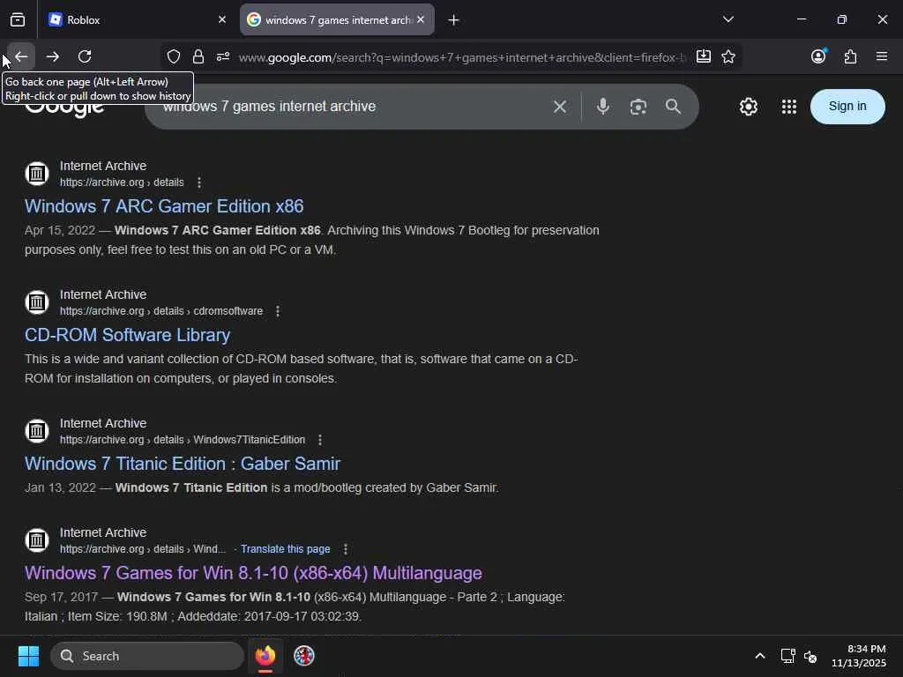Open Firefox account icon
This screenshot has width=903, height=677.
pos(818,56)
